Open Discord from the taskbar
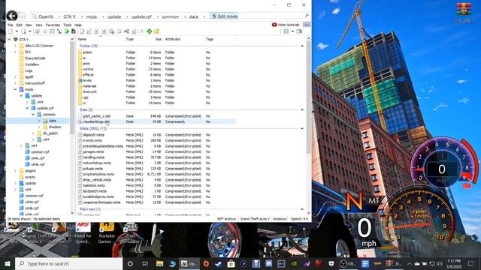481x270 pixels. click(269, 263)
